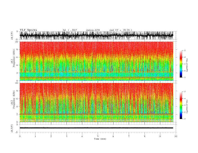Click the ch.3 voltage waveform trace
The width and height of the screenshot is (198, 153).
point(96,128)
